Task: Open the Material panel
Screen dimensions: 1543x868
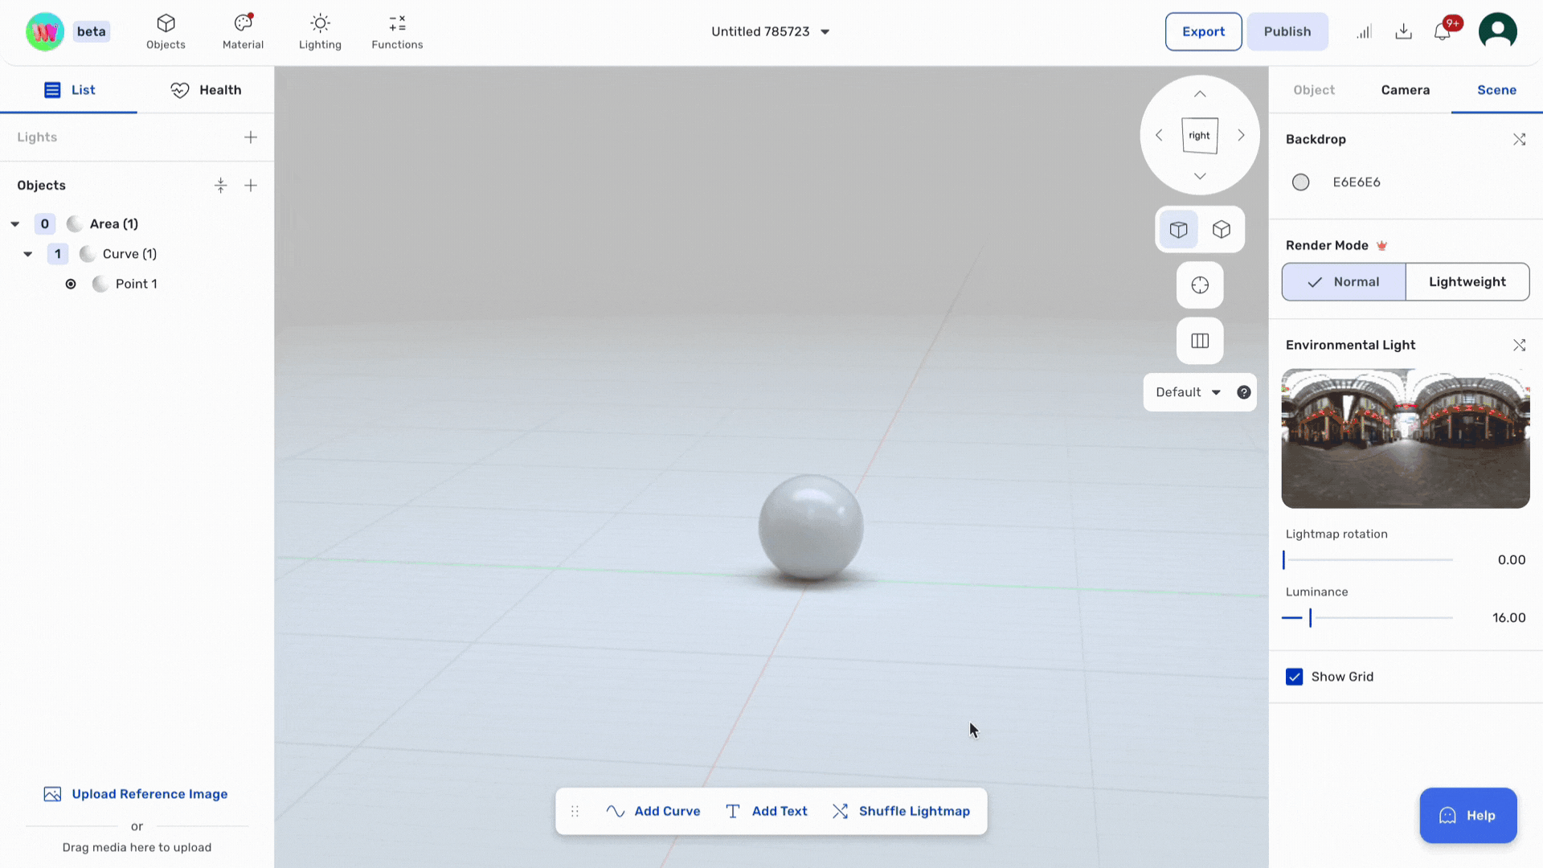Action: [x=243, y=32]
